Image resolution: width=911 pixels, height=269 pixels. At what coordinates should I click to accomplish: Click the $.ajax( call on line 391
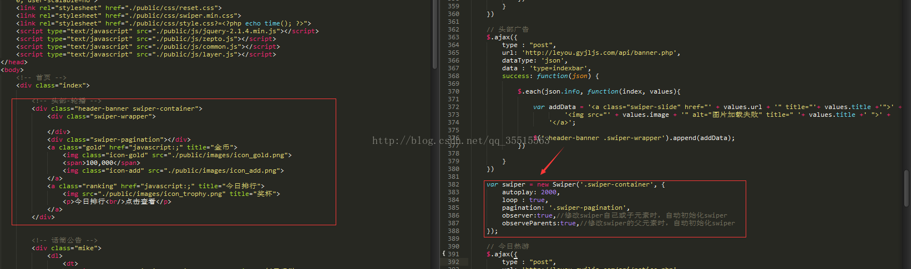[x=502, y=254]
